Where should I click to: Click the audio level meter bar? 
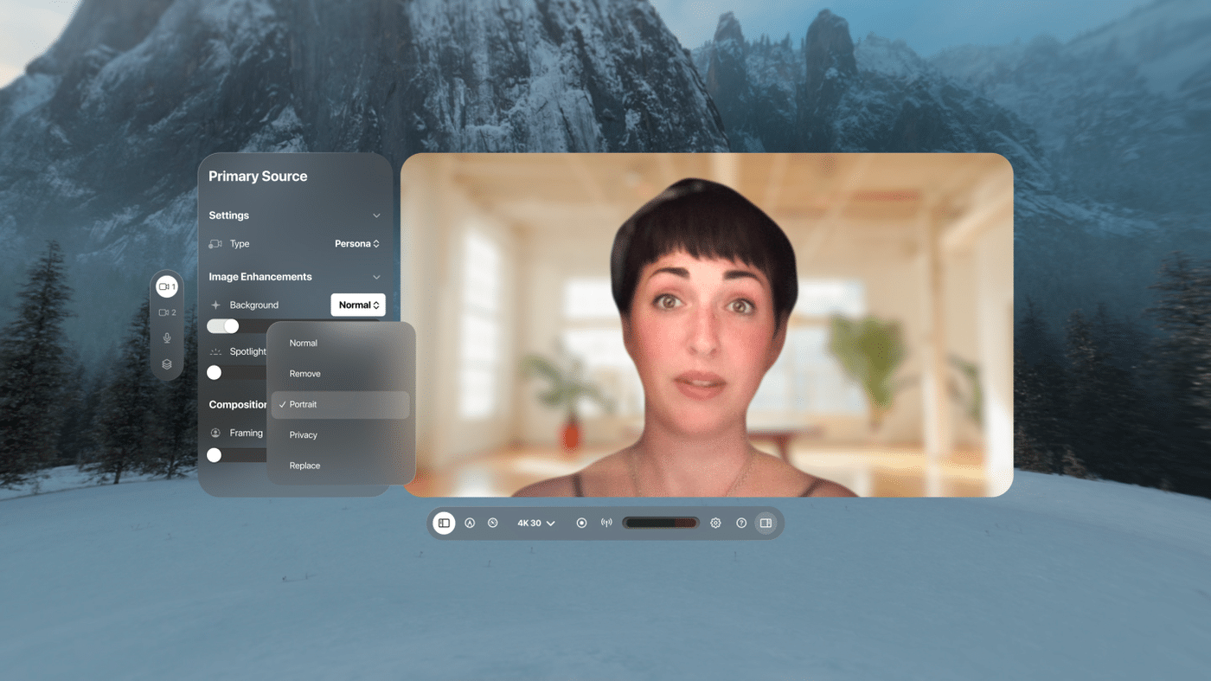(x=661, y=523)
